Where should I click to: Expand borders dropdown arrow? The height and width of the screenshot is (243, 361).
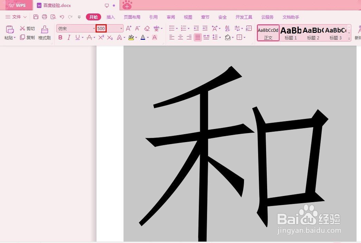[244, 38]
